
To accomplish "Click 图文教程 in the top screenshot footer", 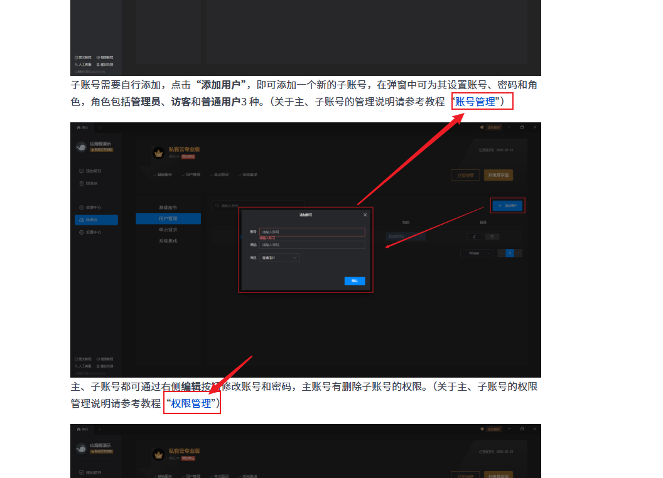I will point(83,58).
